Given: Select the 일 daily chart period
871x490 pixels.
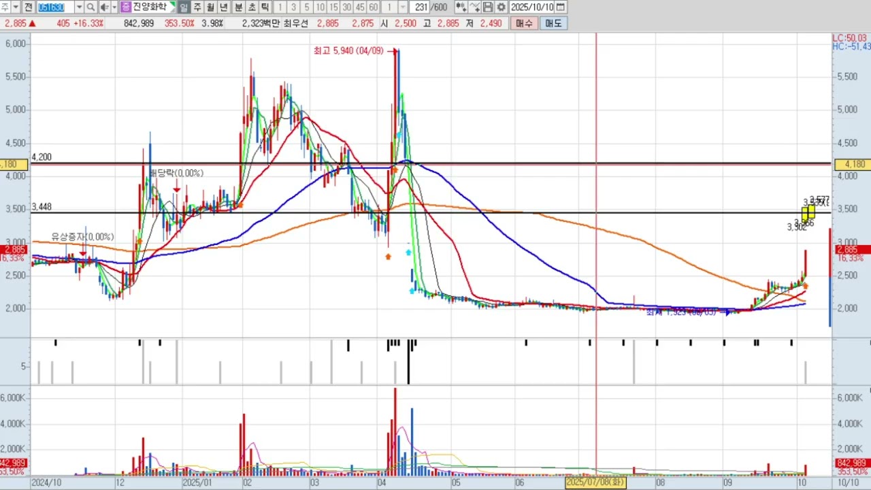Looking at the screenshot, I should (184, 7).
